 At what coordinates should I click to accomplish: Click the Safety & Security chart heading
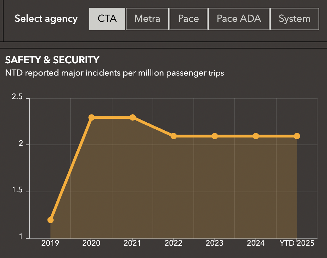click(x=52, y=60)
